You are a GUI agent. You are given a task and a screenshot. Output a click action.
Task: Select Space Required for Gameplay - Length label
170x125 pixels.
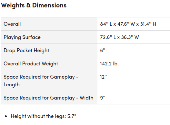41,81
